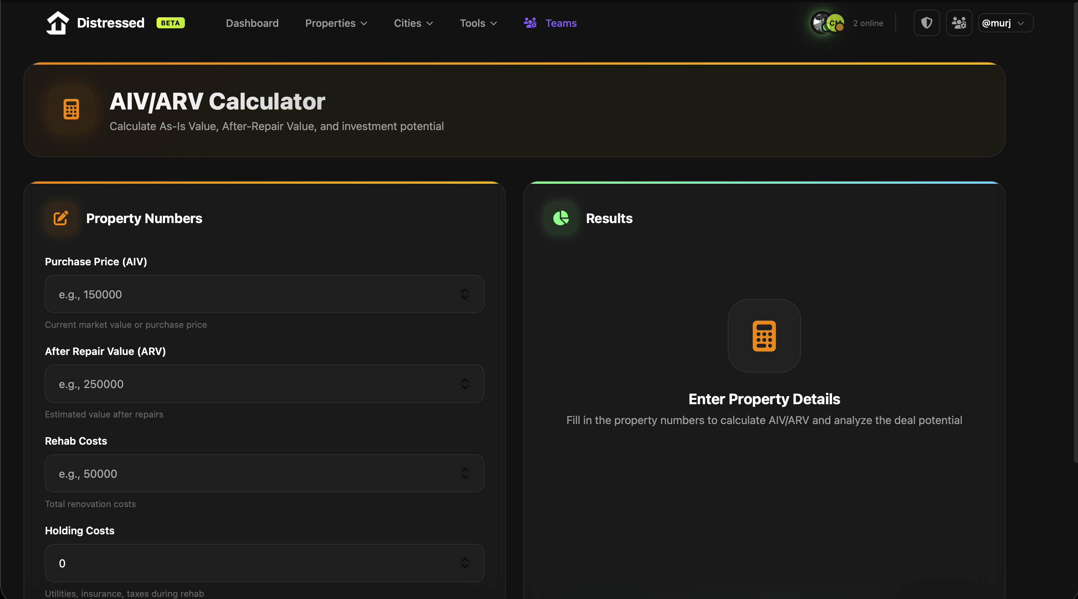Click the Teams people icon in the navbar
This screenshot has width=1078, height=599.
tap(530, 23)
